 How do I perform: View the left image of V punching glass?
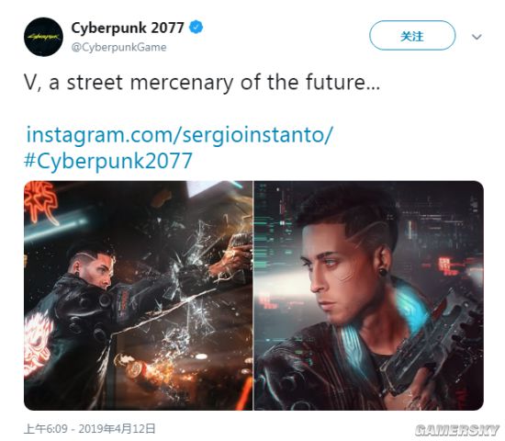138,295
